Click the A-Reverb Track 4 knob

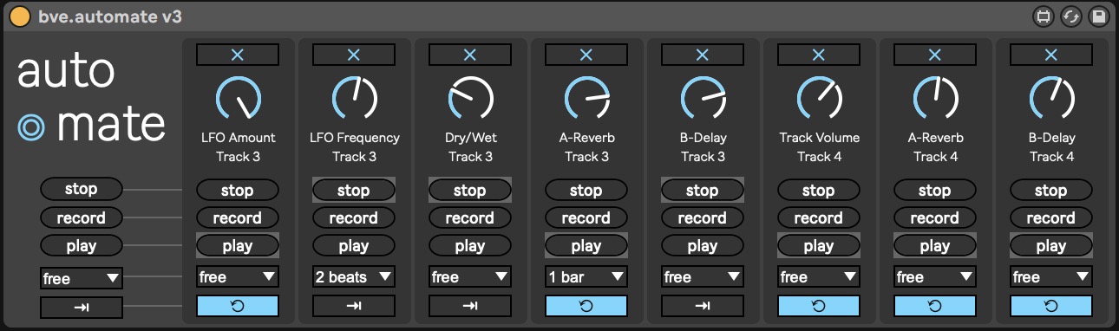[x=935, y=97]
